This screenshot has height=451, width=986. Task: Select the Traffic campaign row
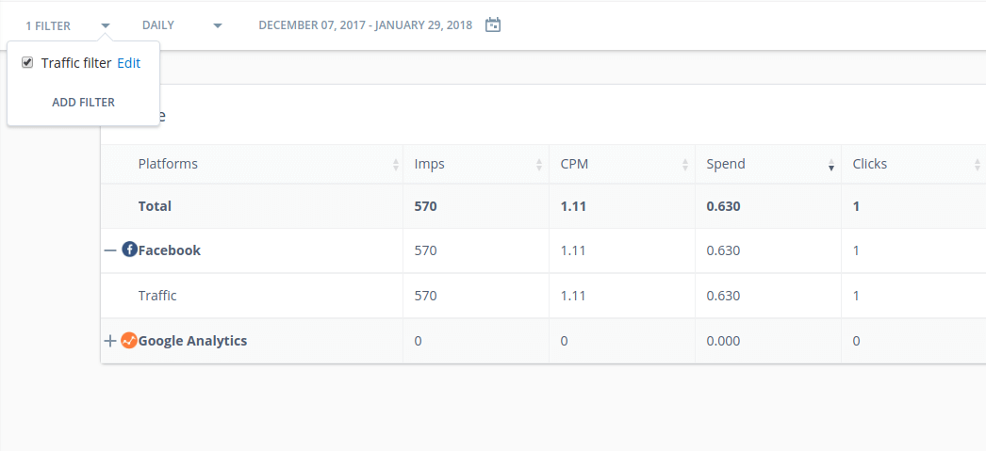point(157,296)
